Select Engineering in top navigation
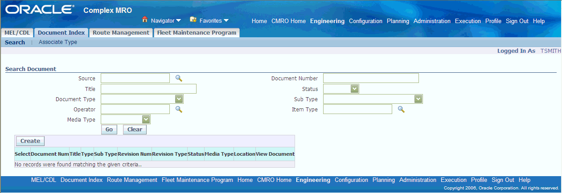Viewport: 562px width, 193px height. tap(327, 21)
